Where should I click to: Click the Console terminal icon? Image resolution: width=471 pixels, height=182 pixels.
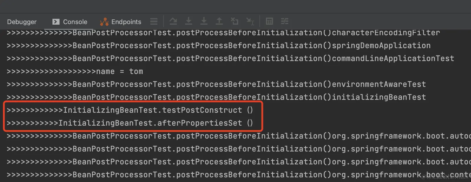coord(56,22)
